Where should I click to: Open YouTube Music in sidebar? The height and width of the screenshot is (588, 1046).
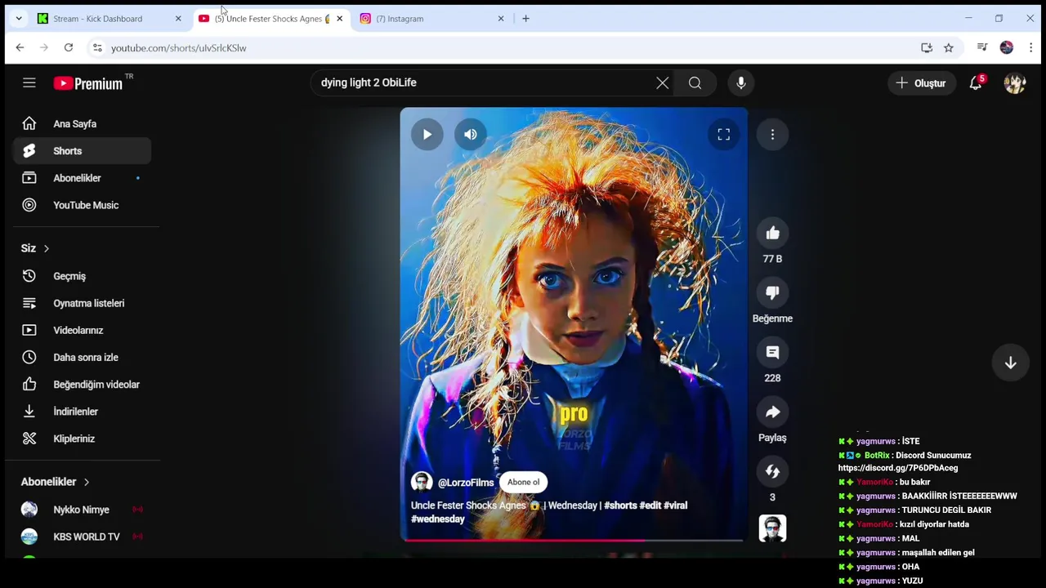82,205
